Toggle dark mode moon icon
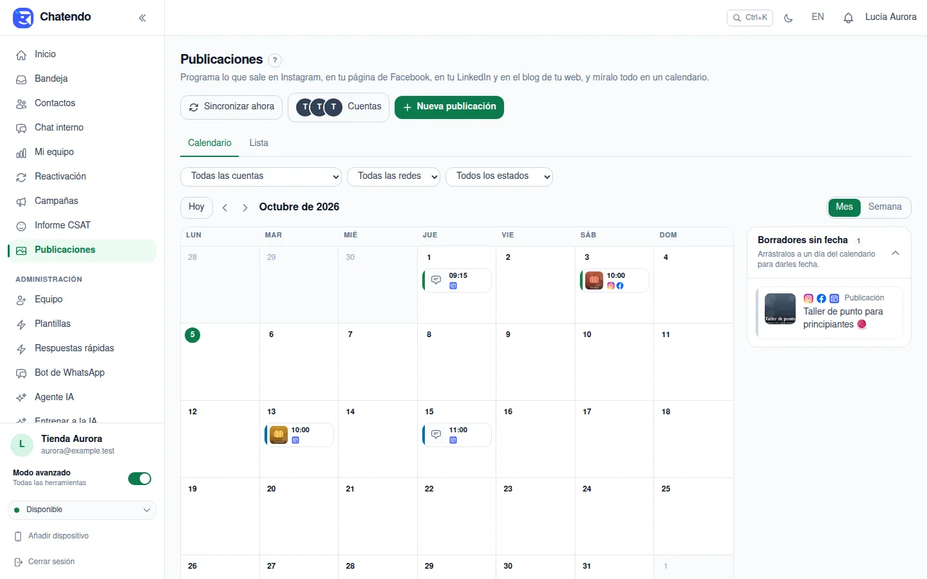Viewport: 927px width, 579px height. coord(788,18)
